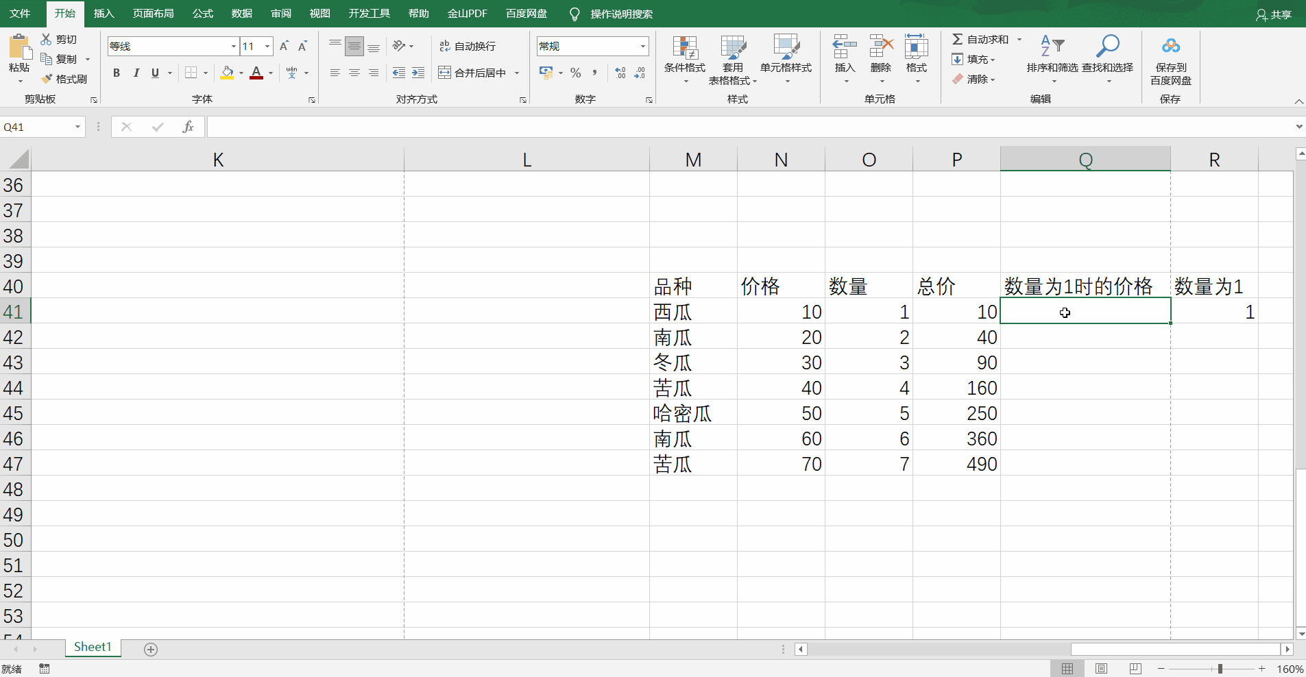Switch to Page Layout view in status bar
1306x677 pixels.
pos(1101,669)
